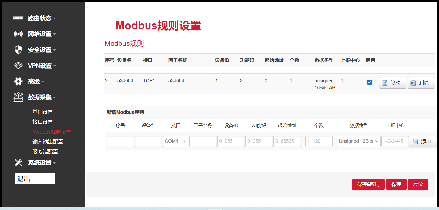Click the 添加 button to add rule

(x=423, y=141)
